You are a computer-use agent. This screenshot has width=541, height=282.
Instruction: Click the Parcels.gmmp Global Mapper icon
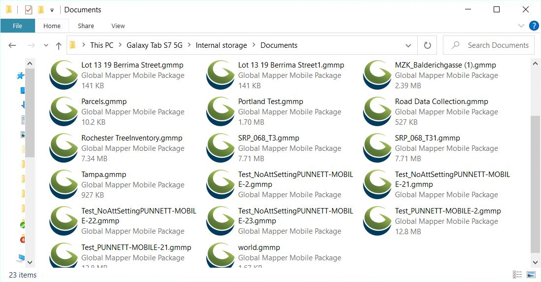pyautogui.click(x=64, y=111)
